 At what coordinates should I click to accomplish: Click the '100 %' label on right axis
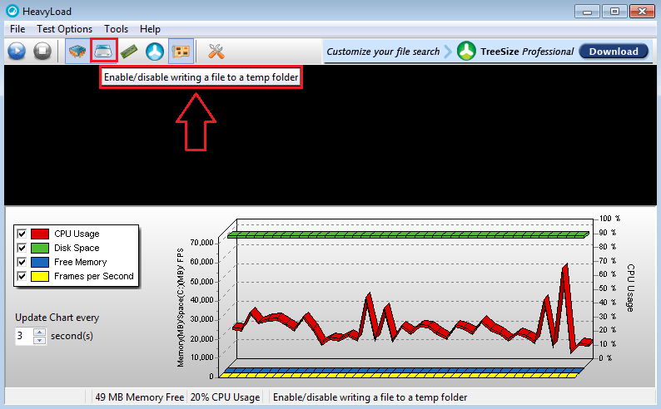click(x=609, y=219)
